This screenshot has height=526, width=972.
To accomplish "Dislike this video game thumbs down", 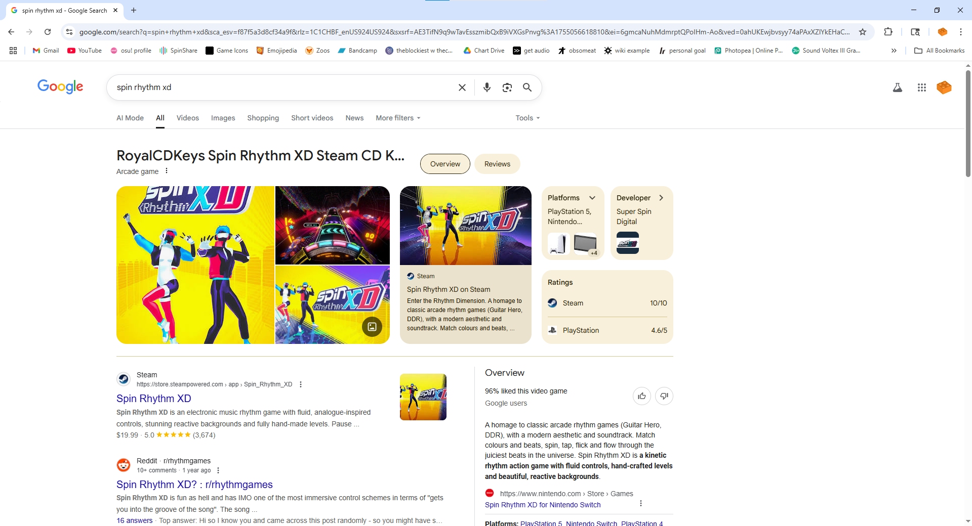I will [x=664, y=396].
